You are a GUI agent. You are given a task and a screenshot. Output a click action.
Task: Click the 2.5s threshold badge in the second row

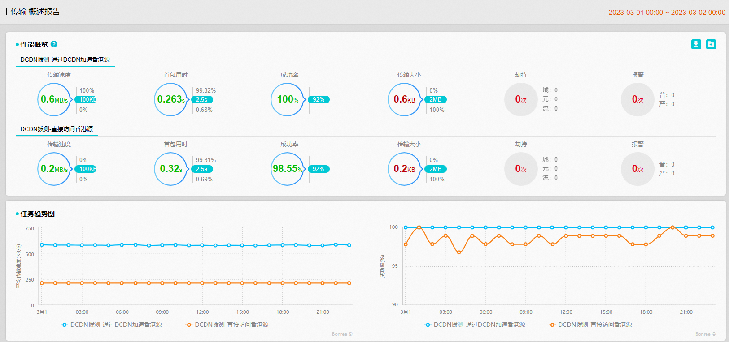[x=201, y=169]
